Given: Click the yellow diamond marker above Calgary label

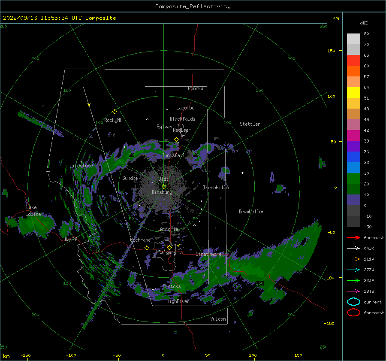Looking at the screenshot, I should pos(169,247).
